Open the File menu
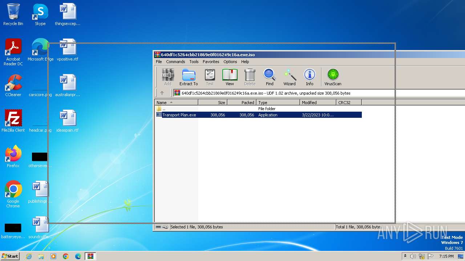The image size is (465, 261). [x=159, y=62]
